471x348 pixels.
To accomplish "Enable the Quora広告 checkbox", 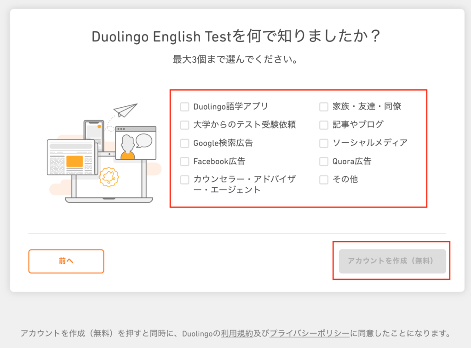I will tap(323, 162).
